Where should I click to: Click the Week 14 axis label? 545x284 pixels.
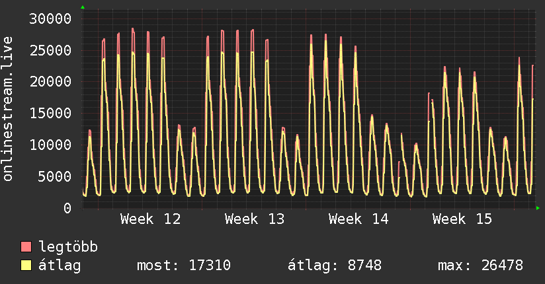(358, 219)
